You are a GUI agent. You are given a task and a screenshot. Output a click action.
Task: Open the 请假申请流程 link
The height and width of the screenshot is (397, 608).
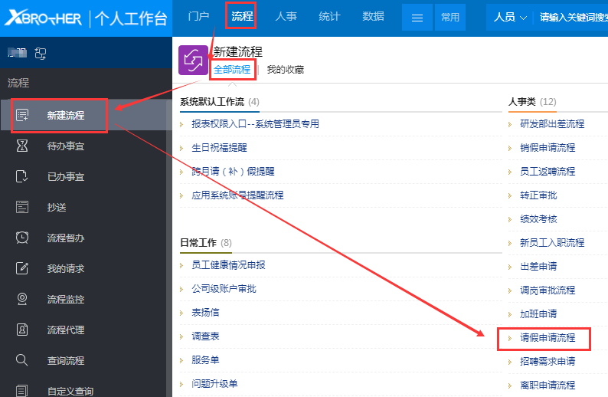pos(548,337)
